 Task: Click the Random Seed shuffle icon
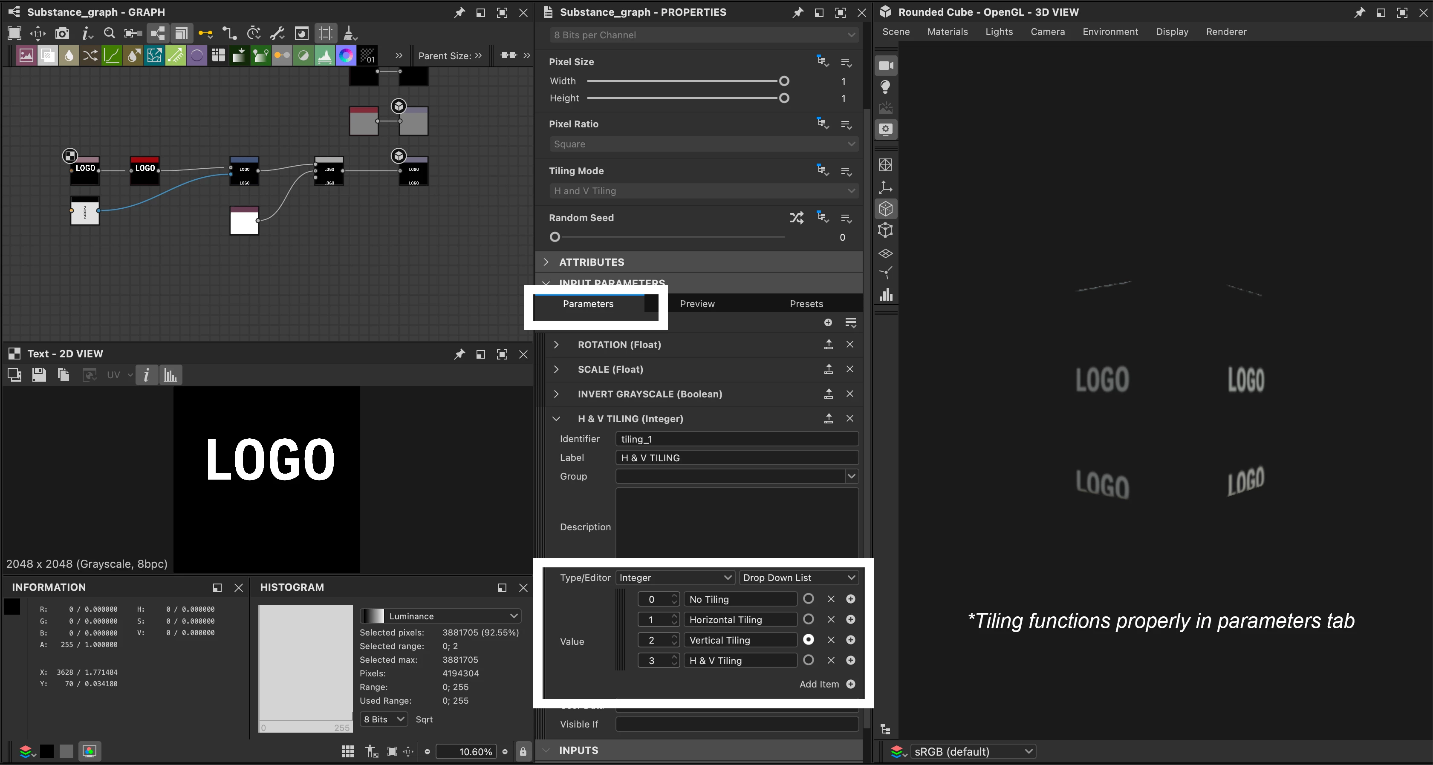pos(796,217)
